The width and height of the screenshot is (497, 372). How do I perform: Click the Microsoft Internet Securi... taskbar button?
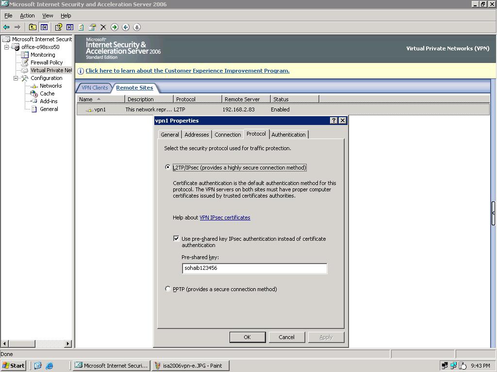pos(112,366)
